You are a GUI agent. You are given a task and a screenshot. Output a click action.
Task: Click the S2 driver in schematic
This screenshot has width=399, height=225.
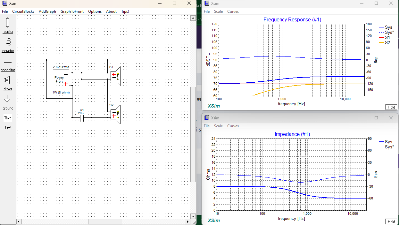[x=115, y=114]
